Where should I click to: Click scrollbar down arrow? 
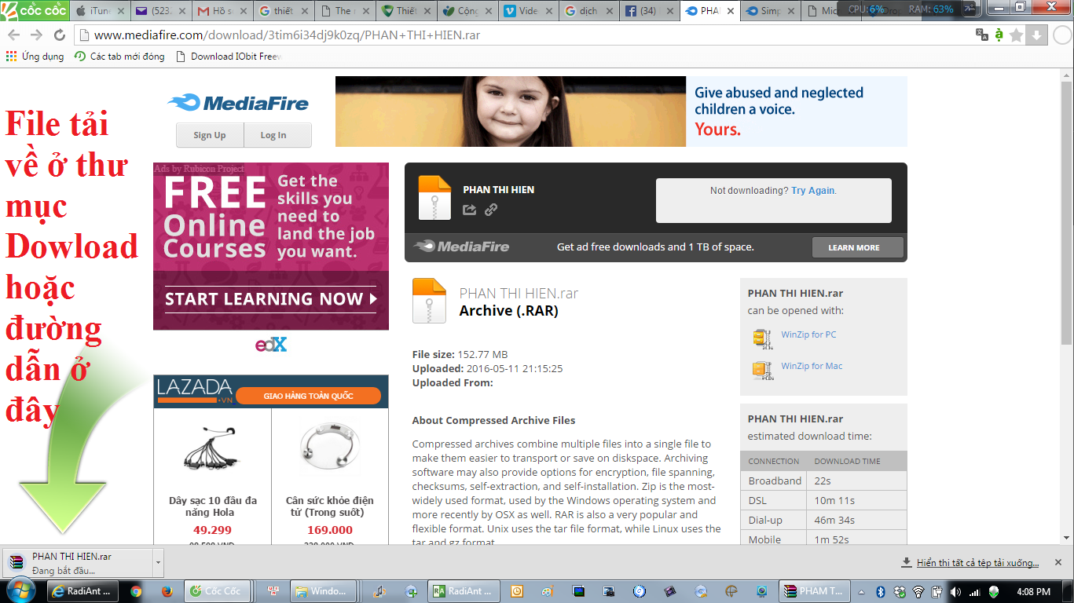pos(1067,538)
